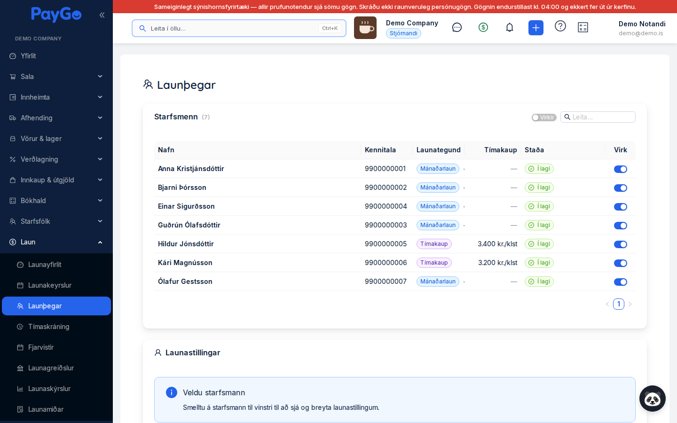Expand the Starfsfólk sidebar section

[56, 221]
